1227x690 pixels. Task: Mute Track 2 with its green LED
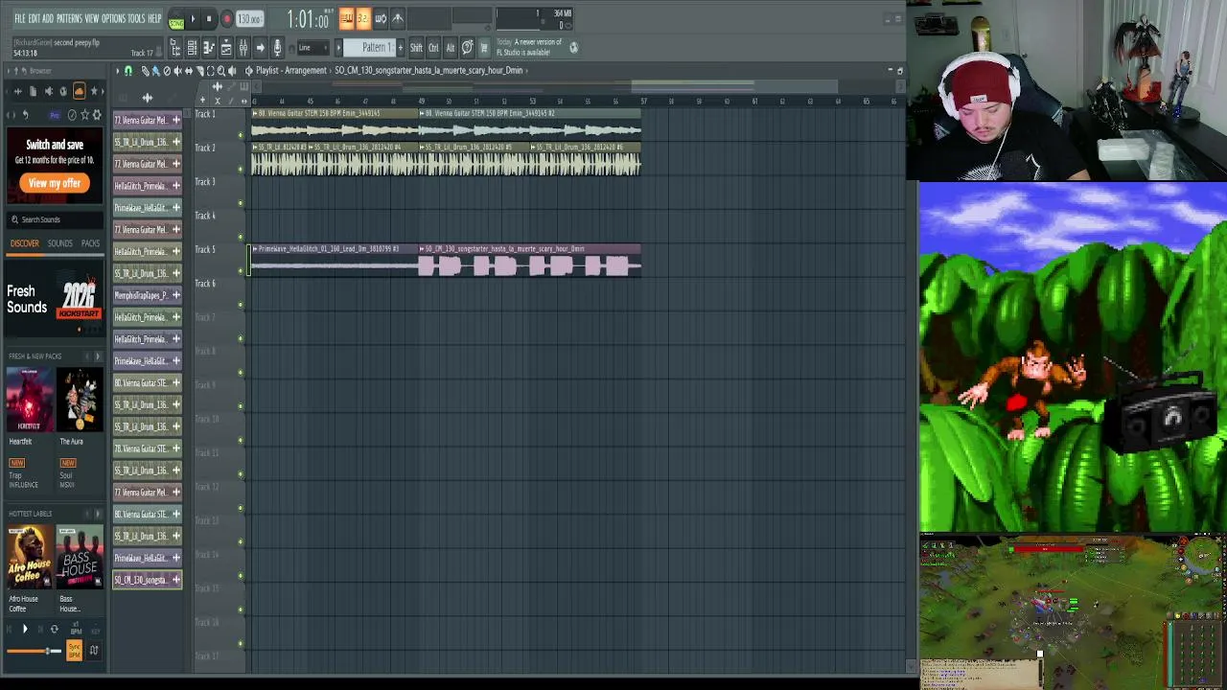coord(241,169)
